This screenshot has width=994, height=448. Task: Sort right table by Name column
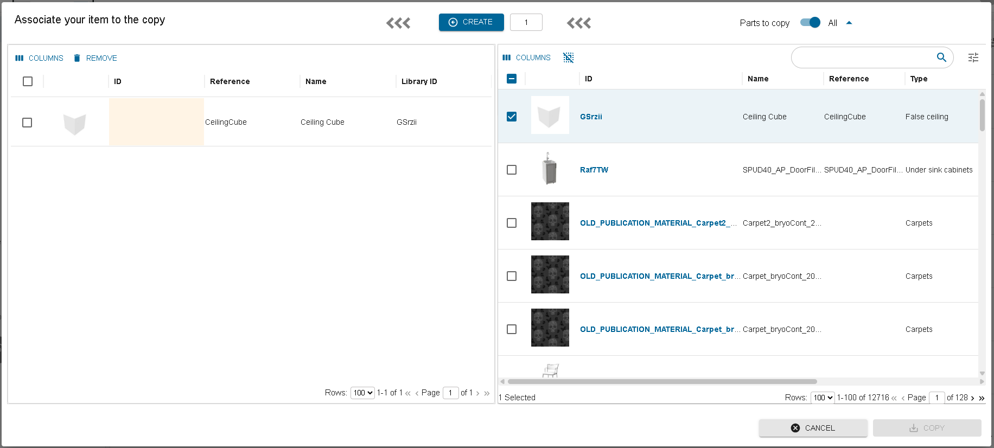click(x=758, y=79)
